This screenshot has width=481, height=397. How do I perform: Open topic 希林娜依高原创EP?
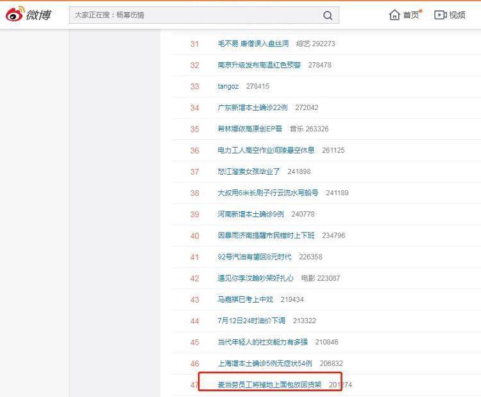249,128
